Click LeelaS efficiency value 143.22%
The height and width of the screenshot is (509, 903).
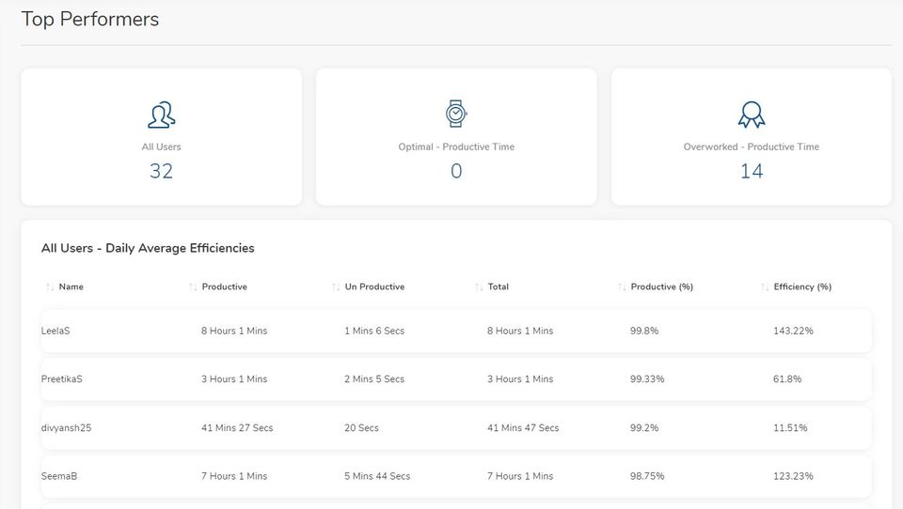(794, 331)
